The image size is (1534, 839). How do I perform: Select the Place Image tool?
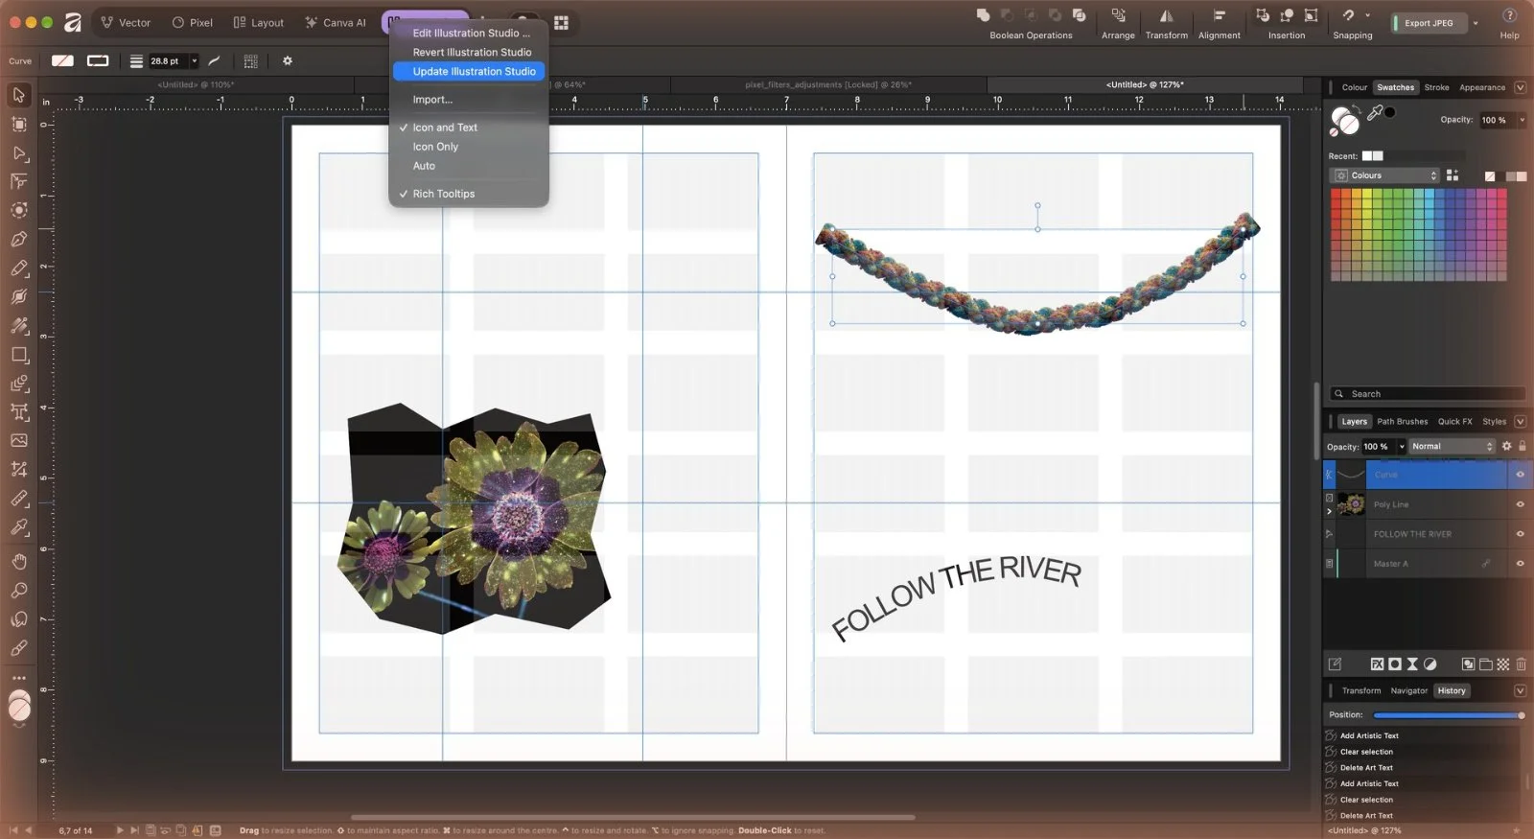click(x=18, y=441)
